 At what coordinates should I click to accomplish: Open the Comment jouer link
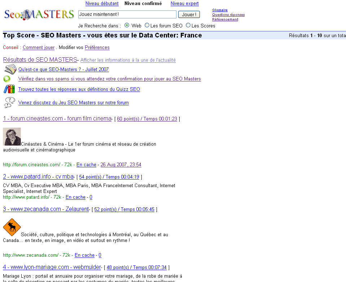pyautogui.click(x=39, y=48)
